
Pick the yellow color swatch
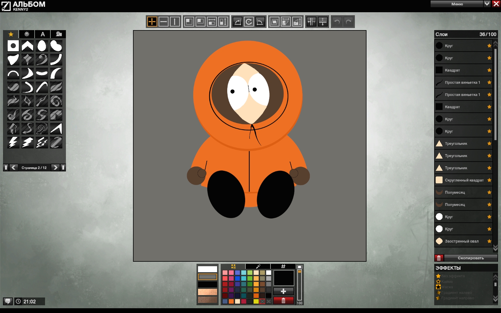tap(256, 301)
